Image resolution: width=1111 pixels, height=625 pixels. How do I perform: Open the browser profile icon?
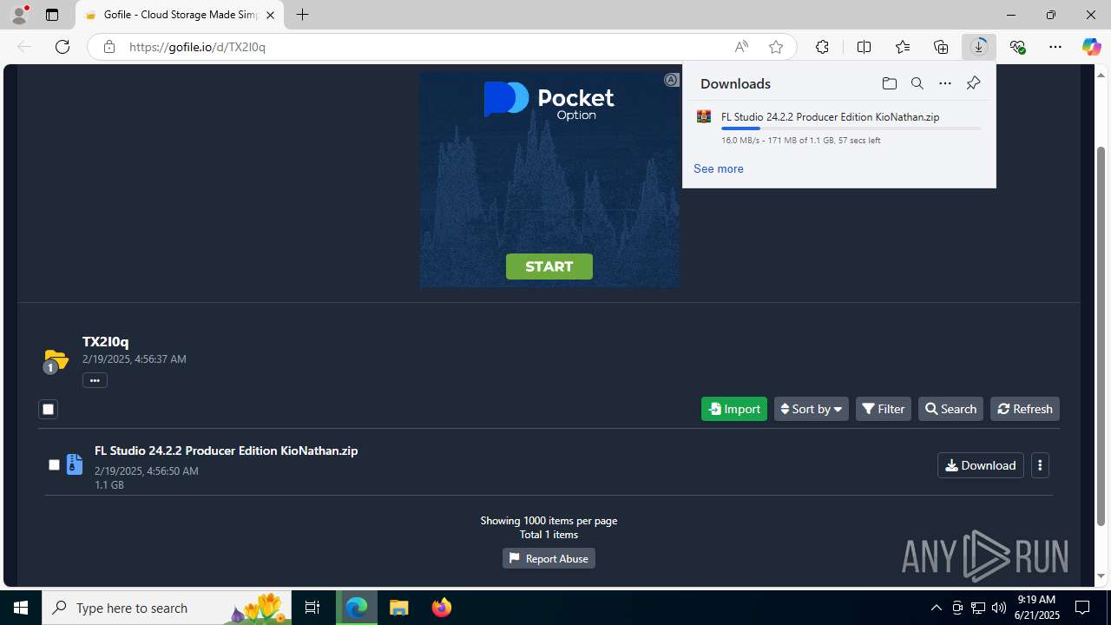19,15
